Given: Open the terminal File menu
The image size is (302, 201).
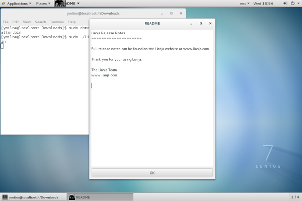Looking at the screenshot, I should point(6,22).
